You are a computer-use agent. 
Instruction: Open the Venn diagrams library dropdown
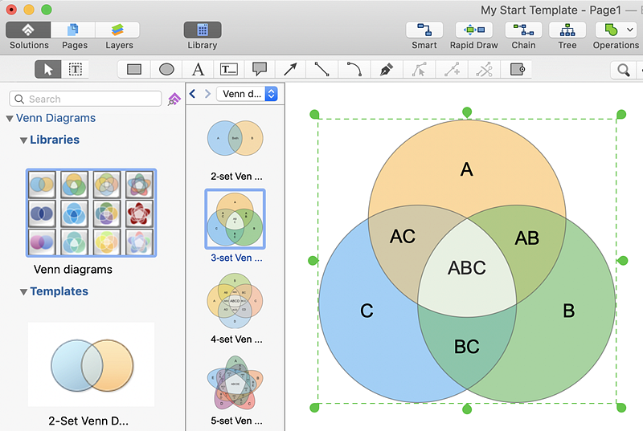tap(248, 94)
